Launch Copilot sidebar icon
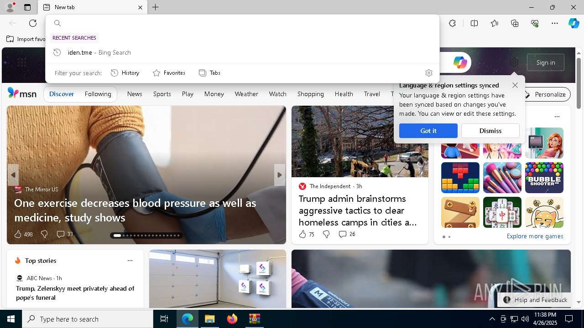This screenshot has width=584, height=328. (x=574, y=23)
